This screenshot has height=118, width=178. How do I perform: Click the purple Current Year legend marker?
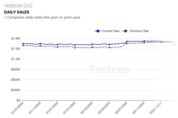click(x=98, y=31)
